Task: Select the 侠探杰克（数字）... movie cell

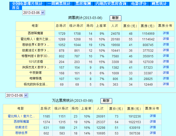Action: tap(36, 67)
